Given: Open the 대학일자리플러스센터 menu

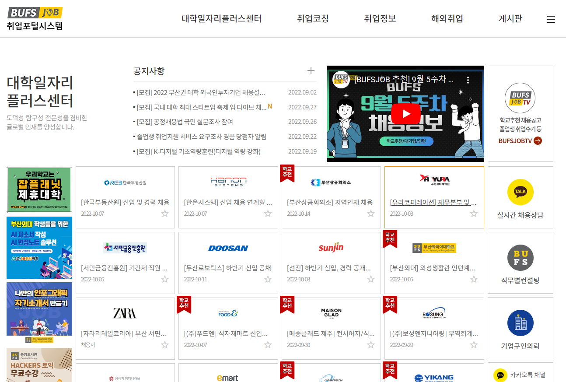Looking at the screenshot, I should 221,19.
